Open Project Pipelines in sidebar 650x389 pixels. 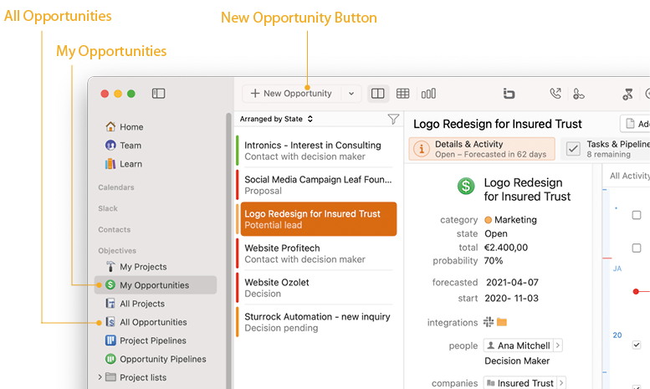pos(146,340)
